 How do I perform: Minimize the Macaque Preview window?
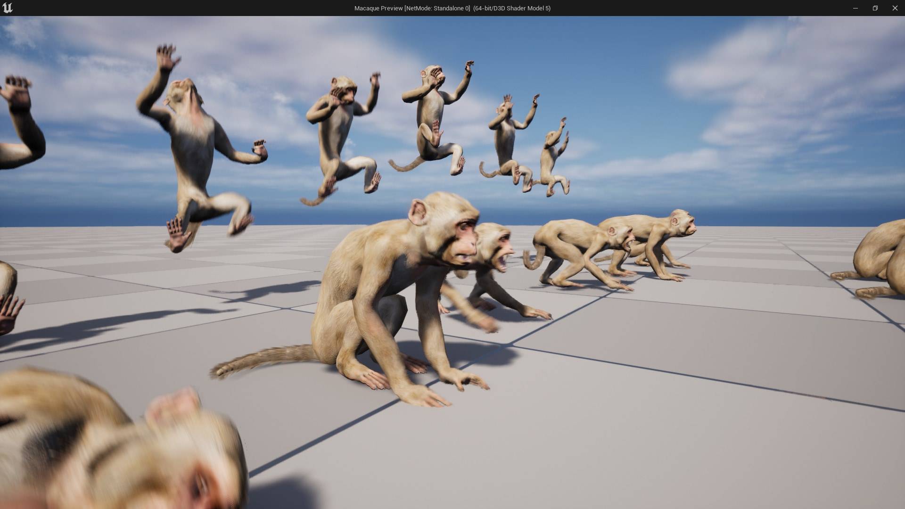[855, 8]
